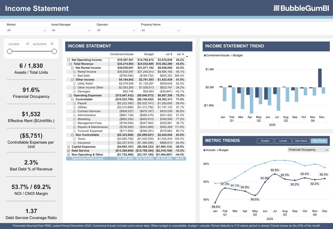Click the 53.7% / 69.2% NOI margin card

click(x=31, y=190)
